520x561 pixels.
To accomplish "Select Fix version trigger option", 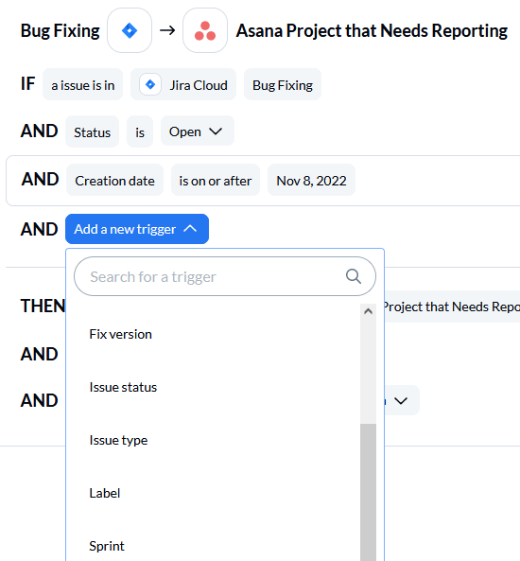I will click(x=120, y=334).
